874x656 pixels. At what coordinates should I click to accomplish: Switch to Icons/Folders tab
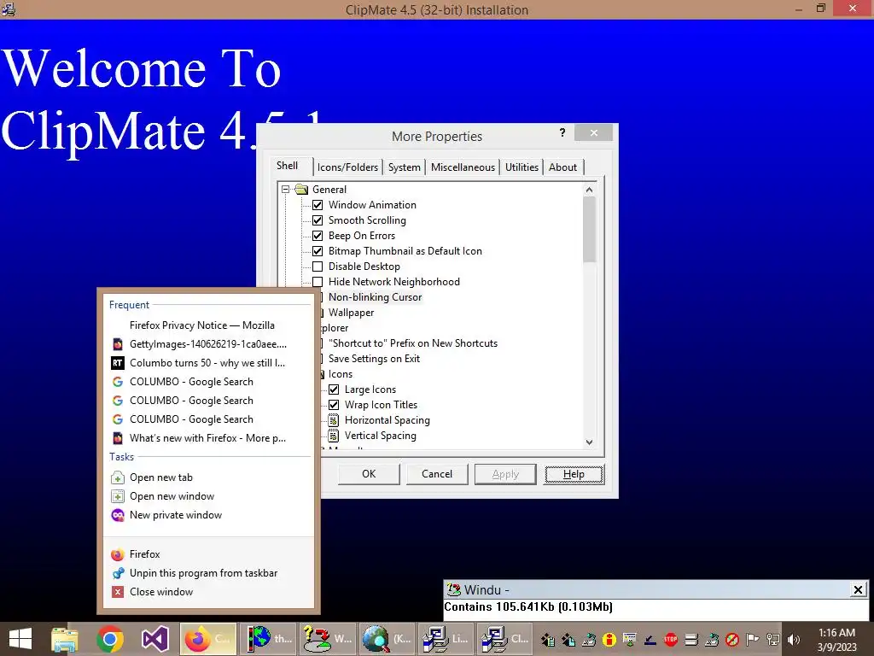[347, 167]
